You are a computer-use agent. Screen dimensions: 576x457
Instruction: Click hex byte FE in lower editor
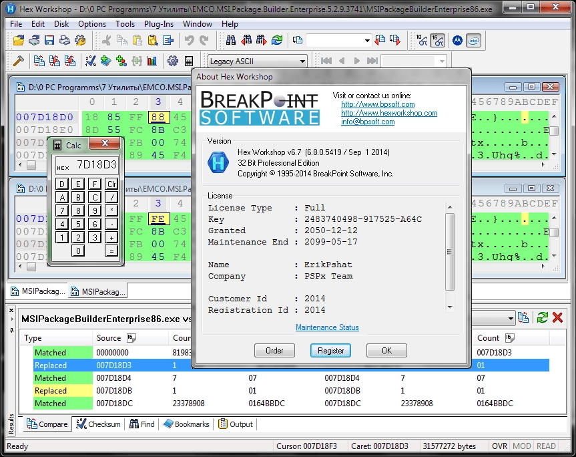(158, 218)
